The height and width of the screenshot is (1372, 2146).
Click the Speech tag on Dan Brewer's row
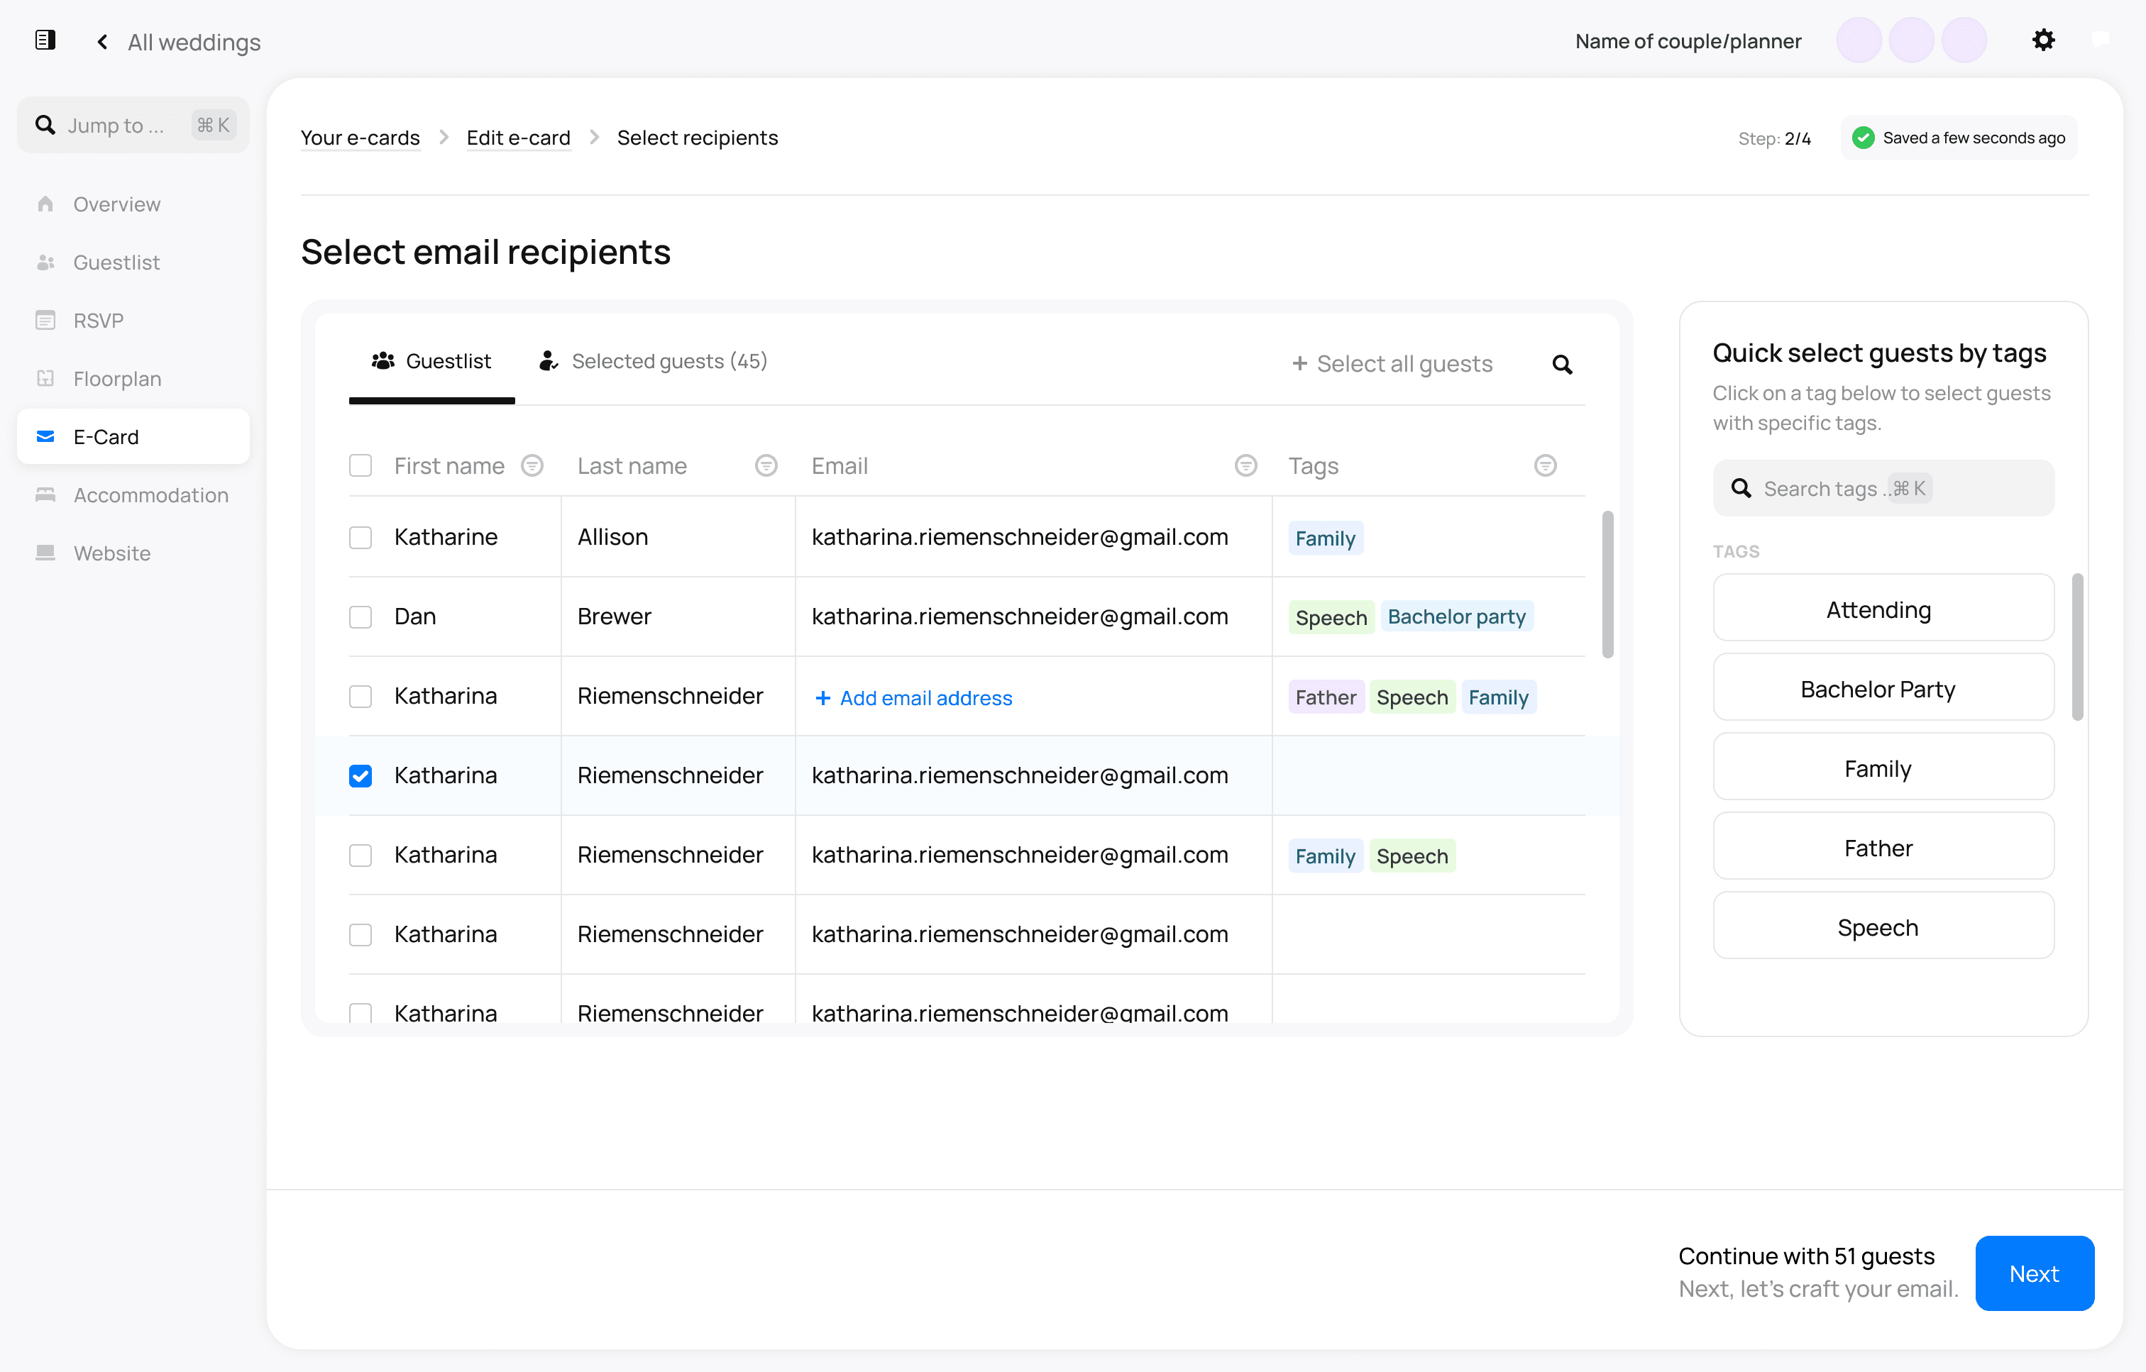pos(1331,616)
